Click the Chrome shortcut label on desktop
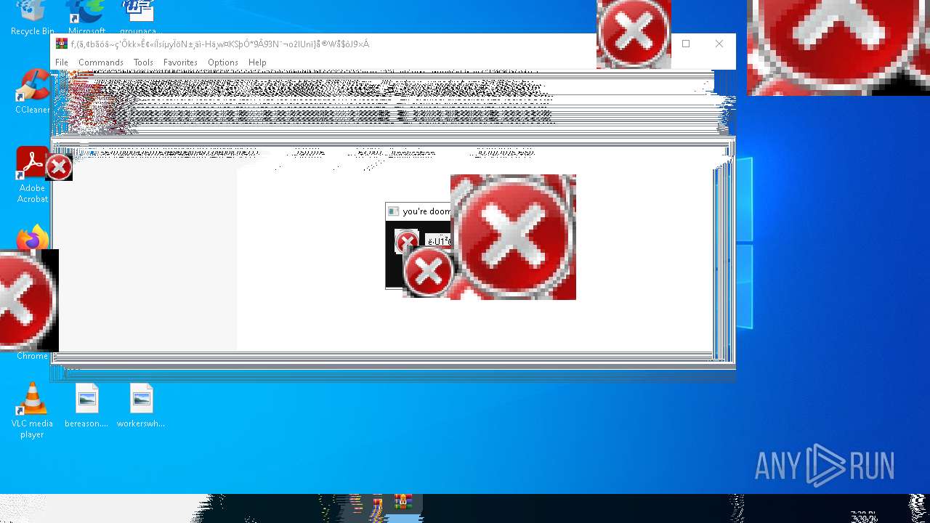Image resolution: width=930 pixels, height=523 pixels. pyautogui.click(x=32, y=356)
